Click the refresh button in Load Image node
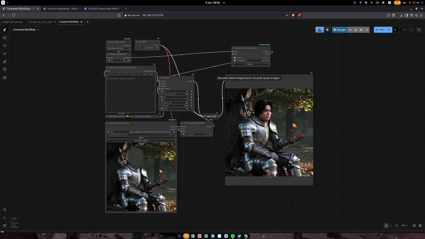The image size is (425, 239). click(141, 137)
